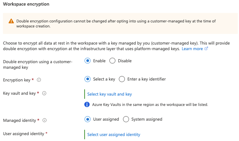
Task: Select Enable for double encryption
Action: pos(87,61)
